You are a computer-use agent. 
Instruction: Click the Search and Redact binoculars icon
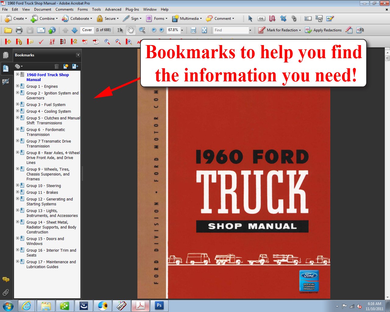pos(360,30)
